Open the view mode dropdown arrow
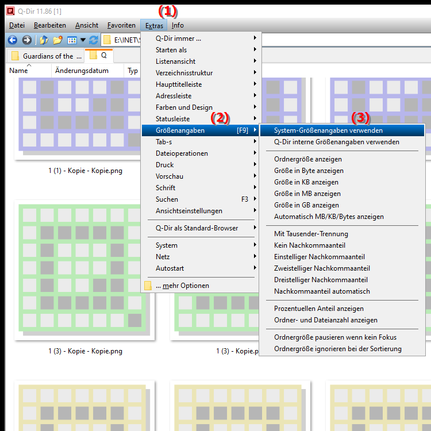Viewport: 431px width, 431px height. (83, 40)
